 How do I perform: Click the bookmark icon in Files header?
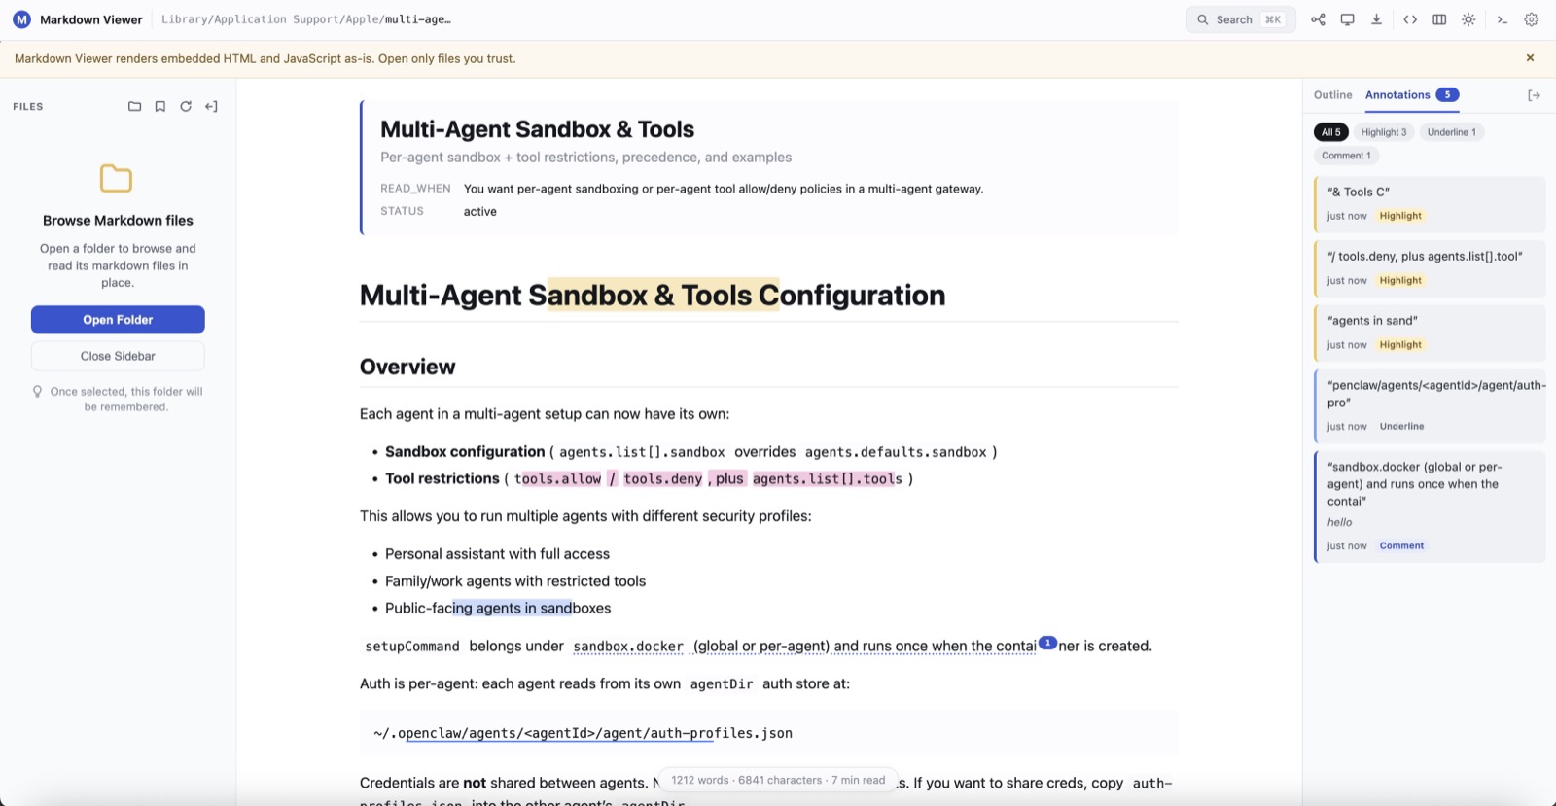pos(160,107)
